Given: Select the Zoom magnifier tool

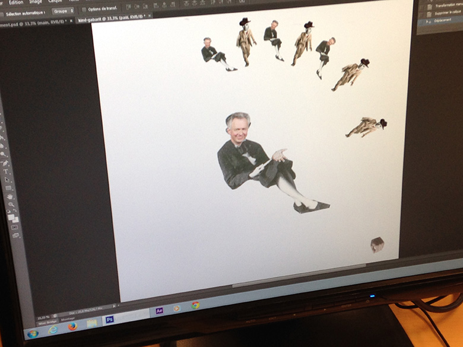Looking at the screenshot, I should 10,205.
